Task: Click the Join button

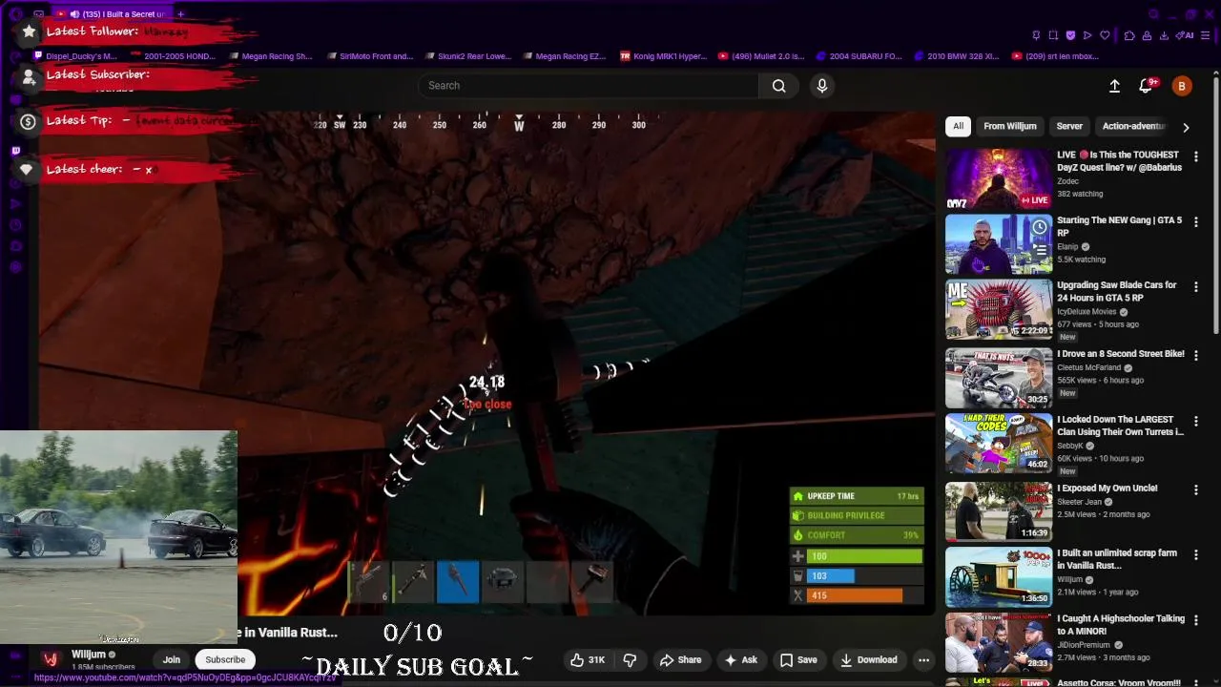Action: (172, 659)
